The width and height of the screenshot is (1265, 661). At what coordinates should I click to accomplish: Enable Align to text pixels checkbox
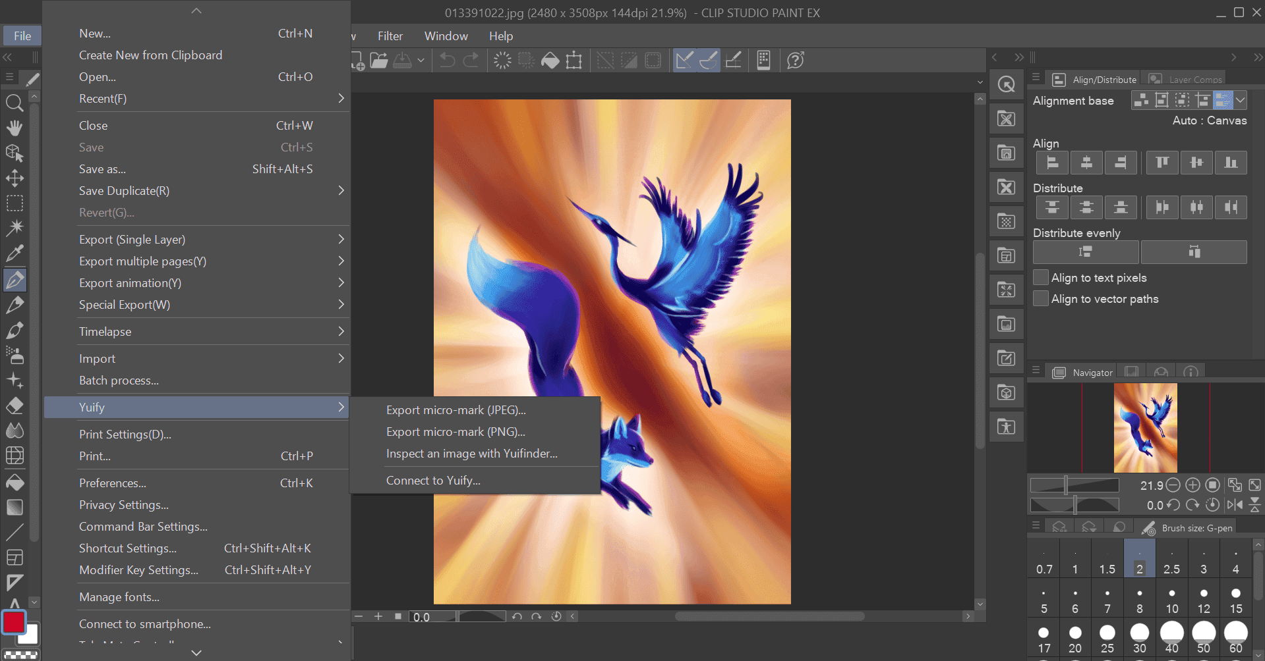pyautogui.click(x=1041, y=277)
